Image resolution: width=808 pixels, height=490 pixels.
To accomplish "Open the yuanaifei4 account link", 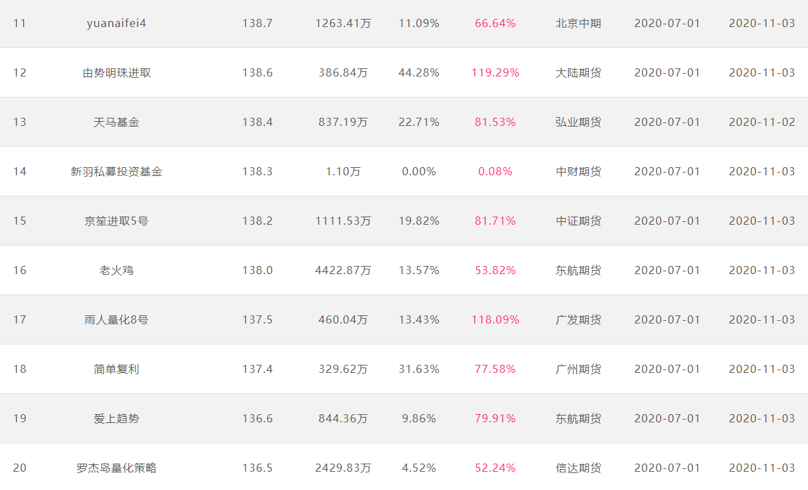I will tap(116, 23).
